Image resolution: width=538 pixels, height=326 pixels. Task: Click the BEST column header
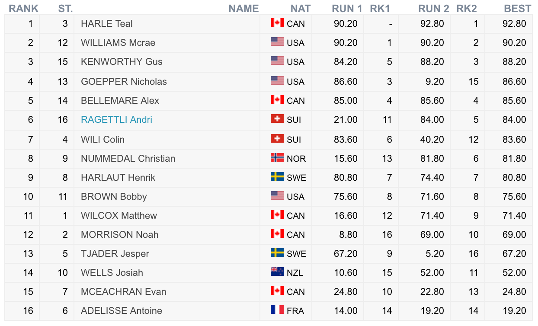click(x=517, y=8)
